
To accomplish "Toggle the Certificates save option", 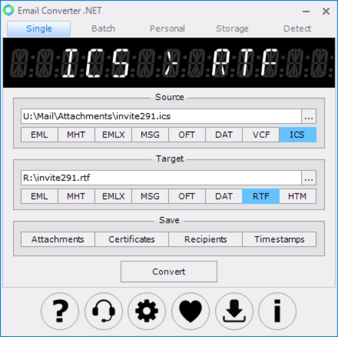I will [x=132, y=239].
